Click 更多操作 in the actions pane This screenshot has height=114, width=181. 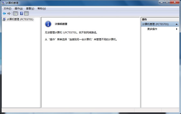(152, 29)
